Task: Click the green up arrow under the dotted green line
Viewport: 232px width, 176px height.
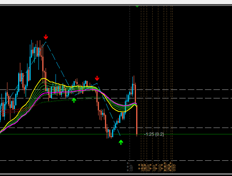Action: tap(74, 100)
